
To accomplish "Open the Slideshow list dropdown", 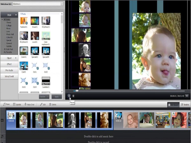I will click(x=62, y=4).
